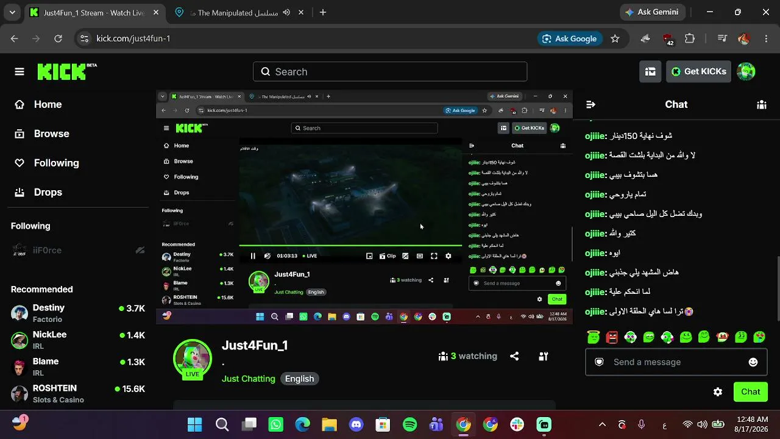This screenshot has width=780, height=439.
Task: Open the Just Chatting category link
Action: coord(249,379)
